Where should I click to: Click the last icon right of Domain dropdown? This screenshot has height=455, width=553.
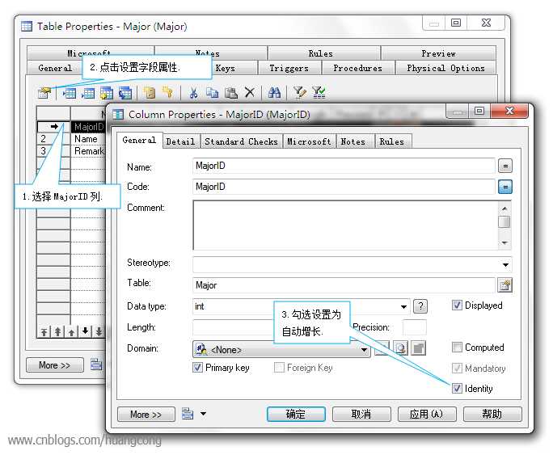(419, 348)
